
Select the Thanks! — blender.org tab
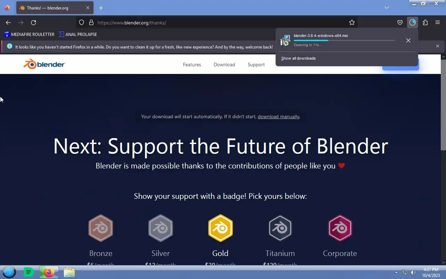point(54,8)
